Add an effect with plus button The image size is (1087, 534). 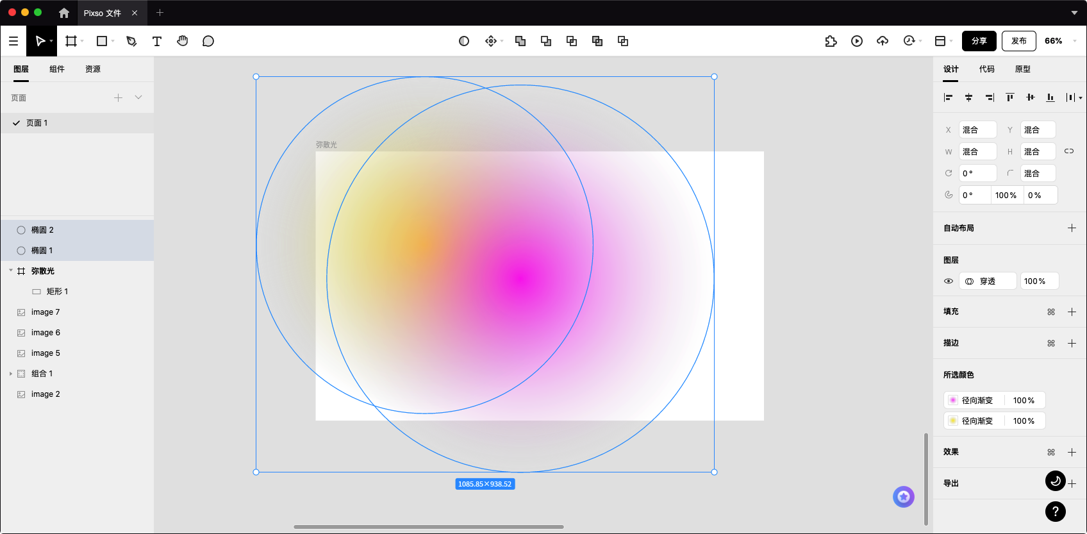tap(1072, 452)
